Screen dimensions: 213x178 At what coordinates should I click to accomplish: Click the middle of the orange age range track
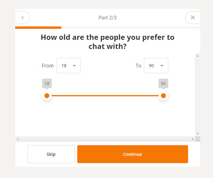[x=105, y=96]
